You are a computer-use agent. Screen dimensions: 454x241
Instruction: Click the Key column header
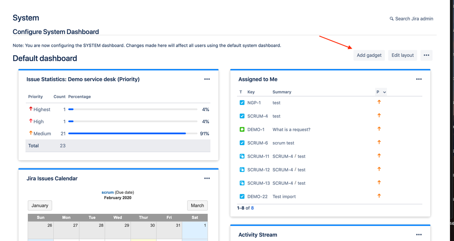(251, 92)
